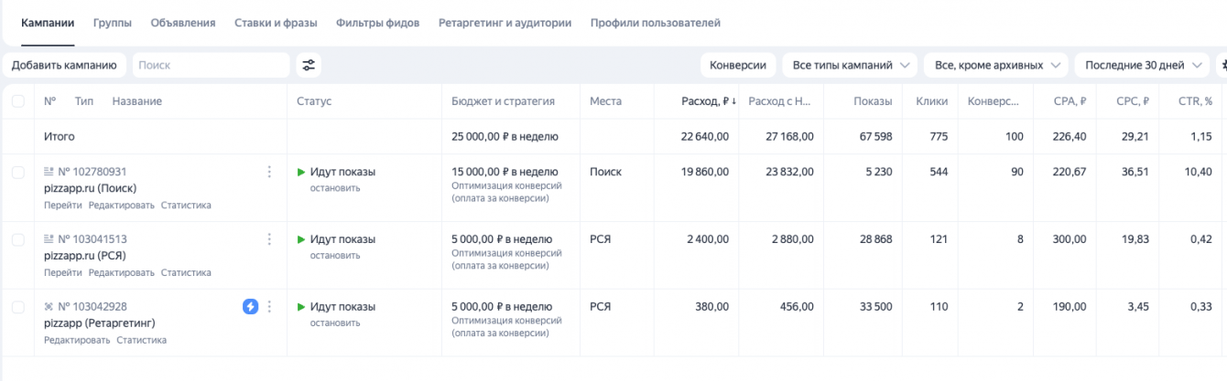Click campaign type icon beside № 103041513

[x=49, y=239]
